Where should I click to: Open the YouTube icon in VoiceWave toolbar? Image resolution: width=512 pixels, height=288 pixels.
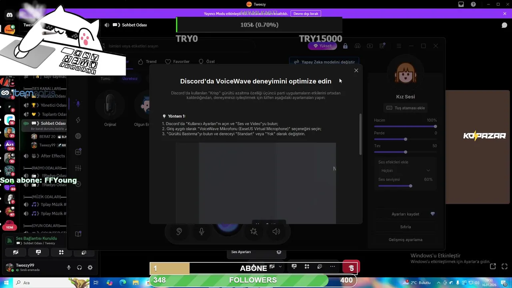370,46
